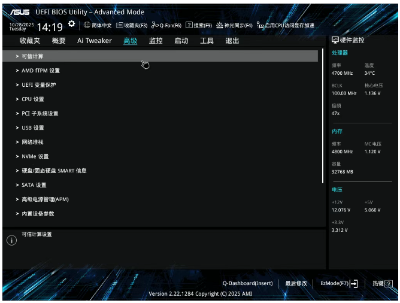Image resolution: width=400 pixels, height=303 pixels.
Task: Open 神光同步(F4) Aura lighting control
Action: tap(220, 25)
